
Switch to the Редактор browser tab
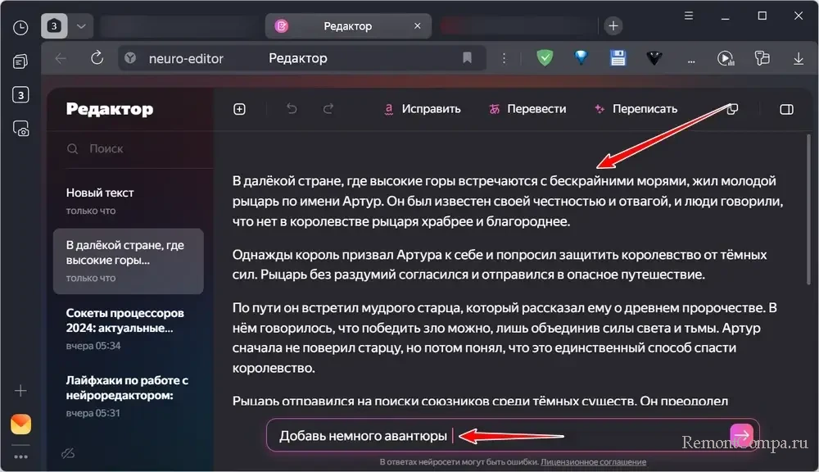[347, 26]
